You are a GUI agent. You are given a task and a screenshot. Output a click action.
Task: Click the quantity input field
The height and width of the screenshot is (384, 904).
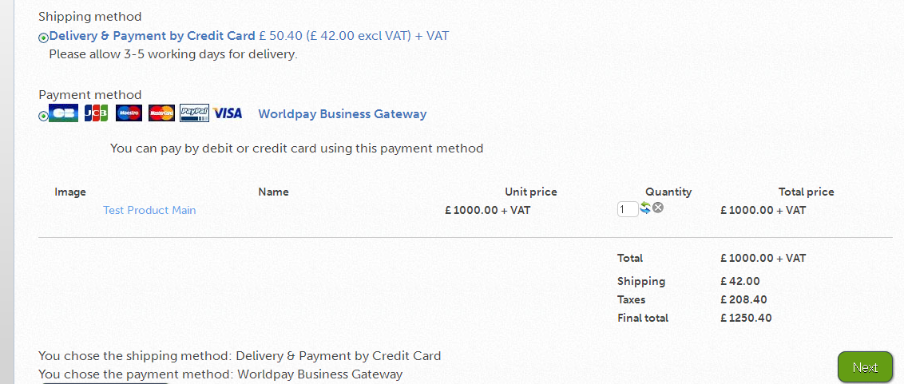pos(627,209)
